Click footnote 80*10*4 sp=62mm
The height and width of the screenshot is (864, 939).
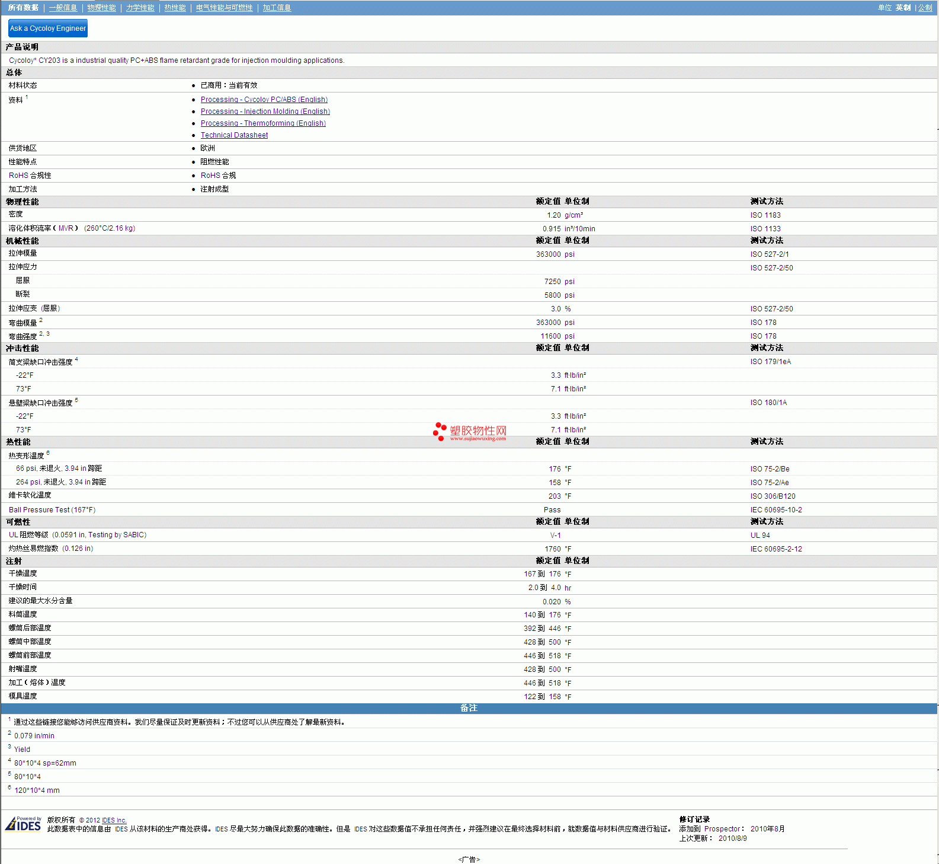click(x=45, y=763)
